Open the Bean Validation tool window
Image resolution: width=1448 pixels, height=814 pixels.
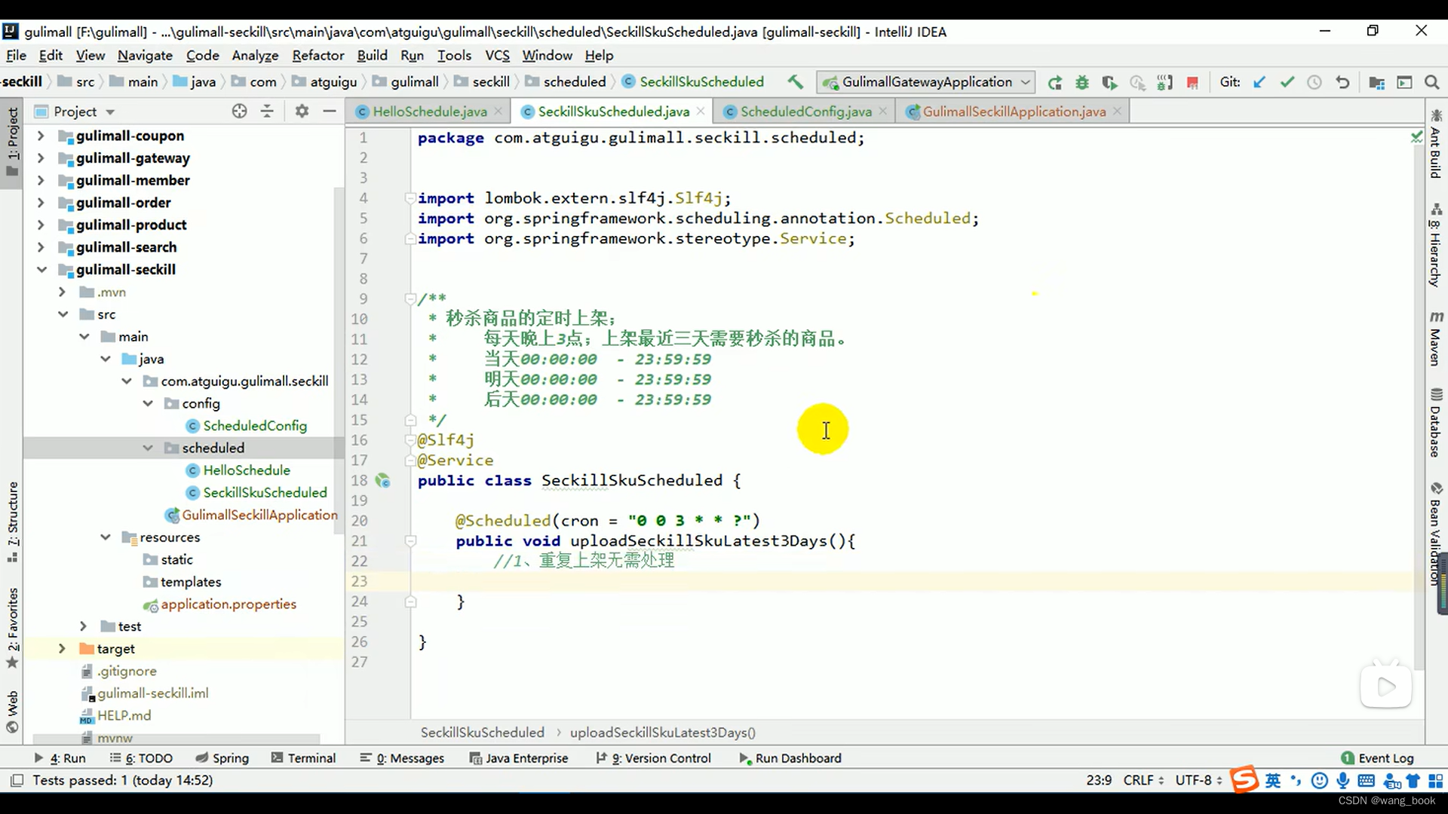coord(1436,534)
